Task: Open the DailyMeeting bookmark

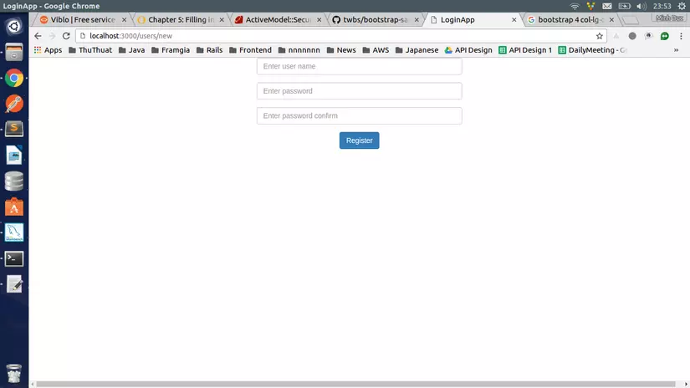Action: [592, 50]
